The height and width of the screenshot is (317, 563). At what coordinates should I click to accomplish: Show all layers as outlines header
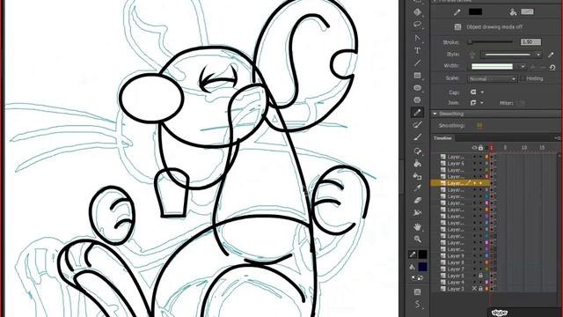(x=486, y=148)
